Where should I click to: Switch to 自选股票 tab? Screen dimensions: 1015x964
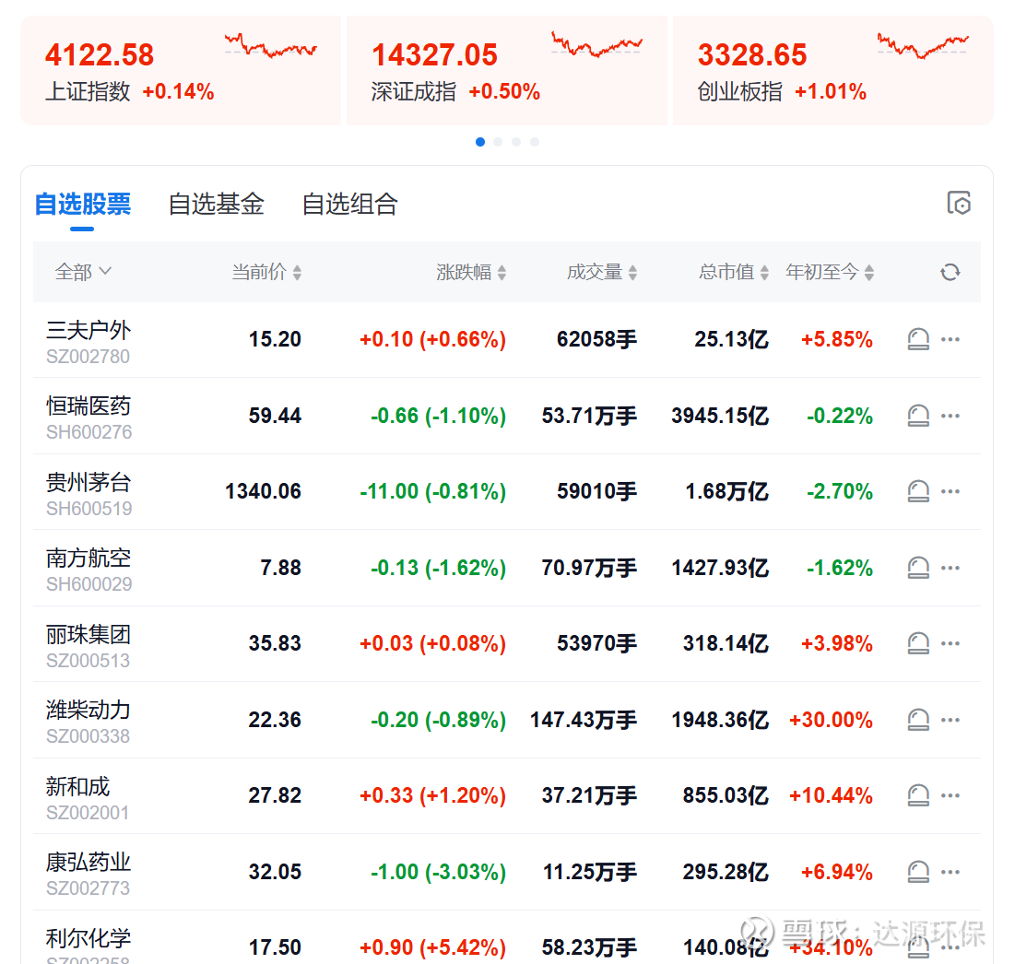point(82,205)
